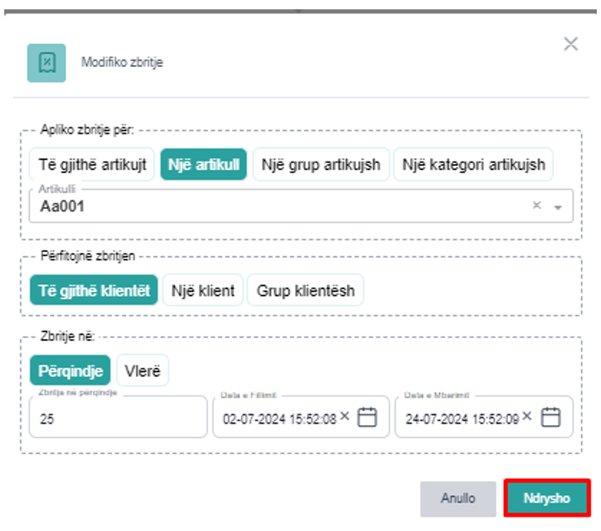Pick the Grup klientësh option

coord(305,290)
